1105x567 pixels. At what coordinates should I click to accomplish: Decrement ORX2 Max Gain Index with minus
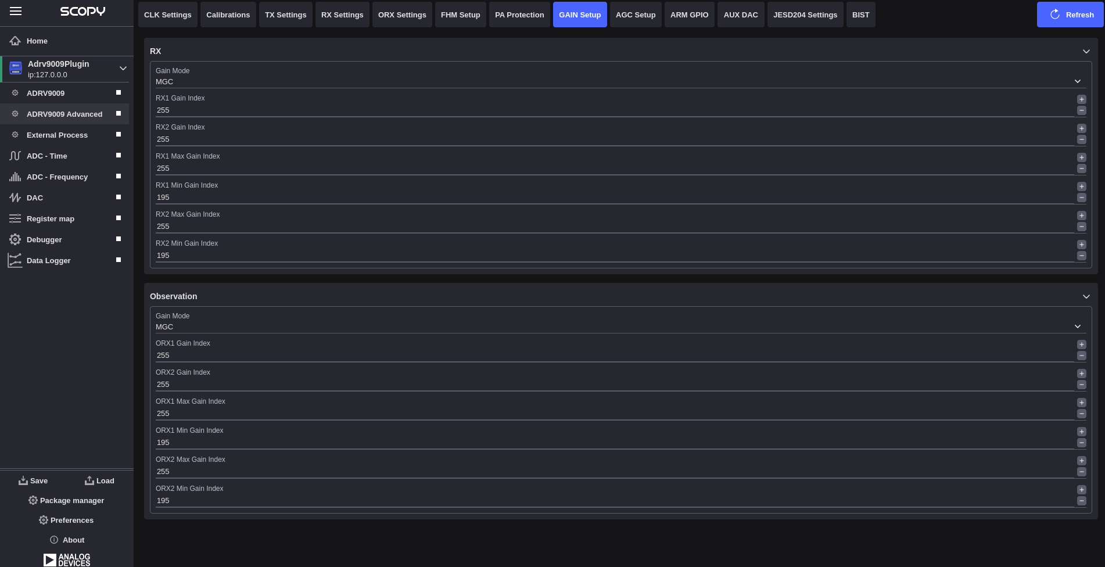(x=1082, y=472)
